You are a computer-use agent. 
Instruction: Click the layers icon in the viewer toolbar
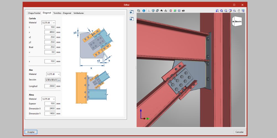pos(139,11)
